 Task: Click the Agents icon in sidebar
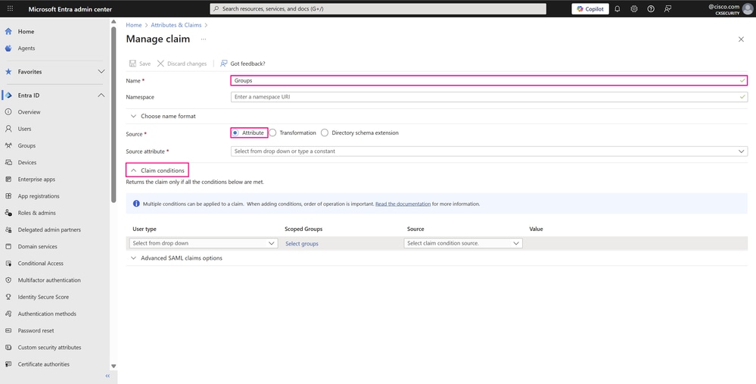[x=8, y=48]
